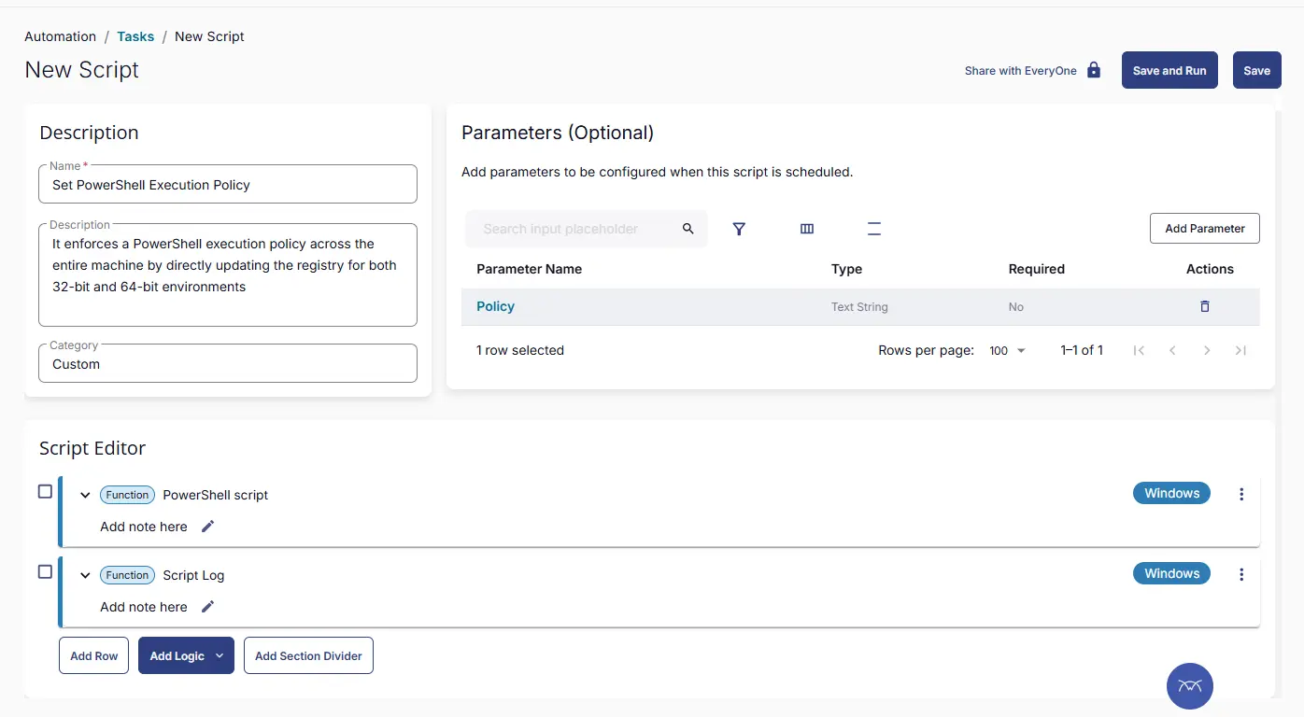The width and height of the screenshot is (1304, 717).
Task: Open the column selector icon
Action: (x=807, y=229)
